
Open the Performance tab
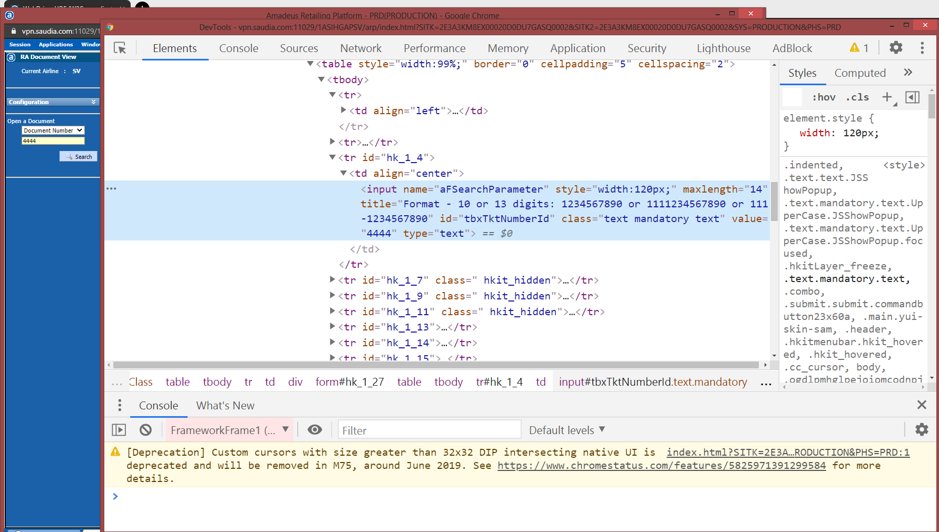[435, 48]
